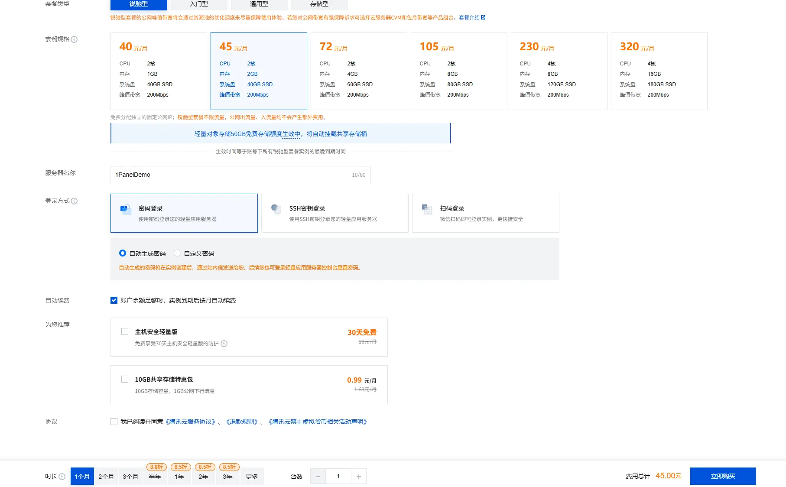Screen dimensions: 786x487
Task: Choose the SSH密钥登录 shield icon
Action: 276,209
